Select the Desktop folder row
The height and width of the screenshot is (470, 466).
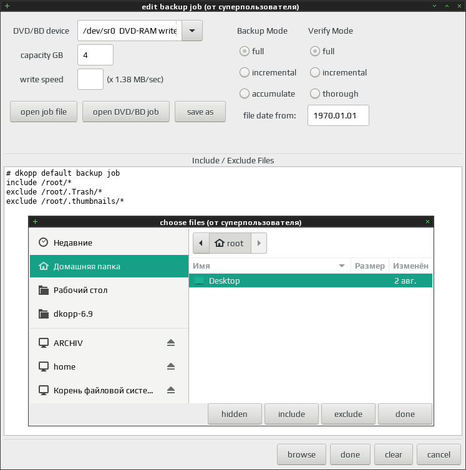click(x=311, y=281)
